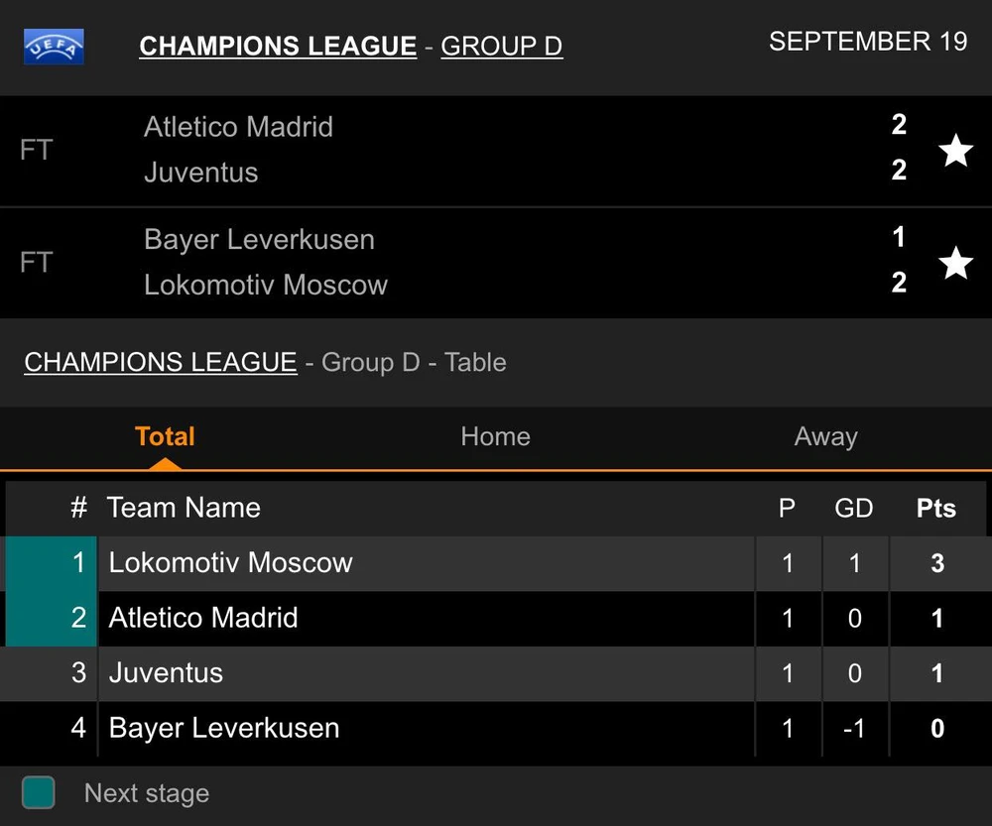This screenshot has width=992, height=826.
Task: Click the UEFA logo icon
Action: tap(54, 46)
